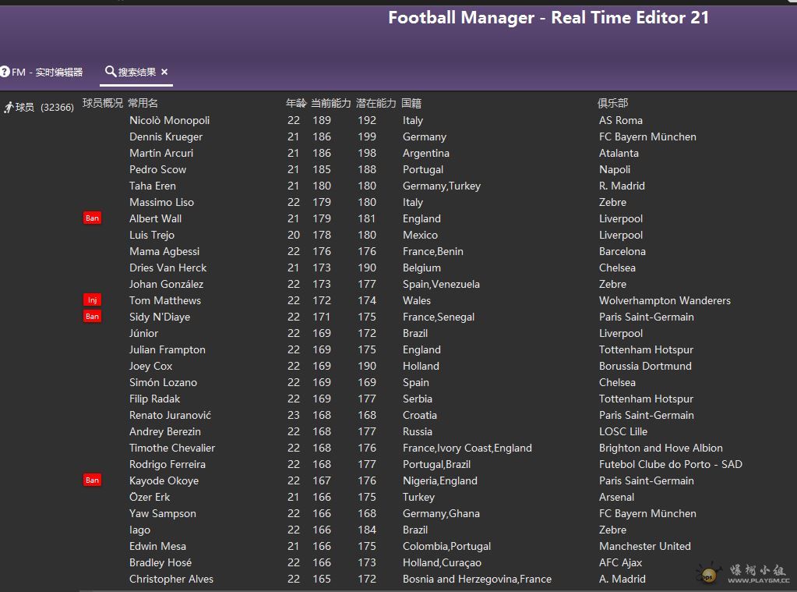Click the Germany,Turkey nationality cell

442,186
